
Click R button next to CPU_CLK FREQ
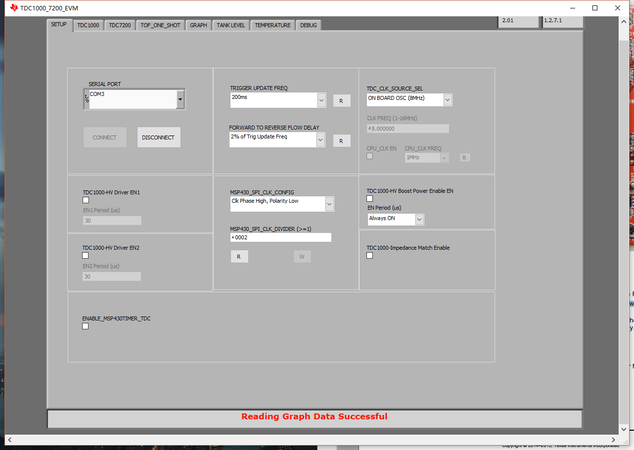tap(464, 158)
